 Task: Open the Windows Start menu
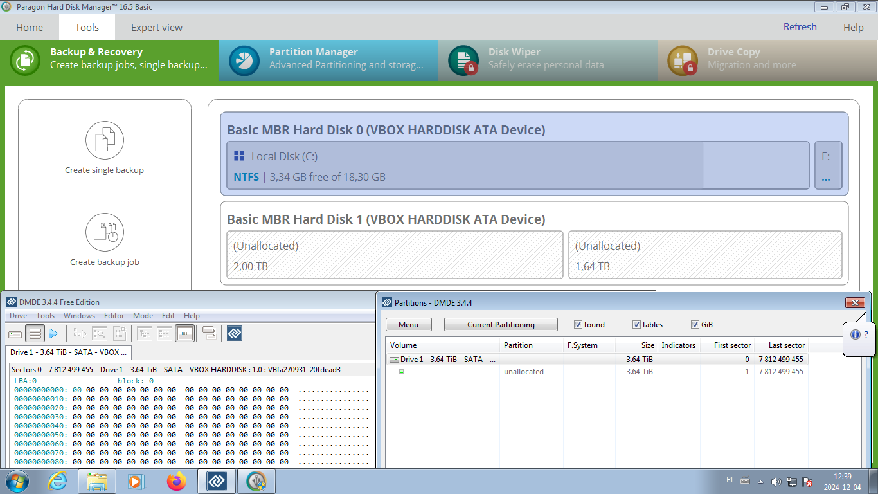[x=17, y=481]
